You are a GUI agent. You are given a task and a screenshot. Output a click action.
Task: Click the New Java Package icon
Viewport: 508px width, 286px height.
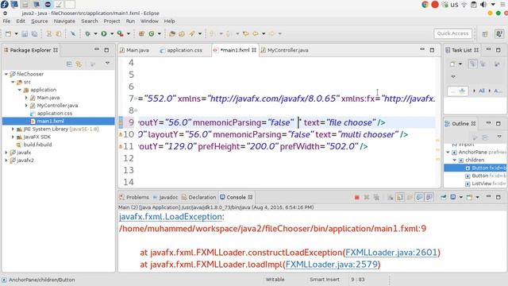(141, 33)
